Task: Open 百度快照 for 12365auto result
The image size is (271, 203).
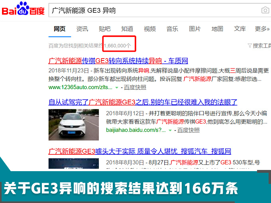Action: (x=135, y=87)
